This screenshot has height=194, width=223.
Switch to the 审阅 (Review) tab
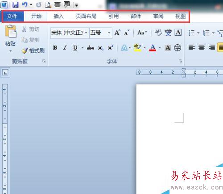click(158, 16)
